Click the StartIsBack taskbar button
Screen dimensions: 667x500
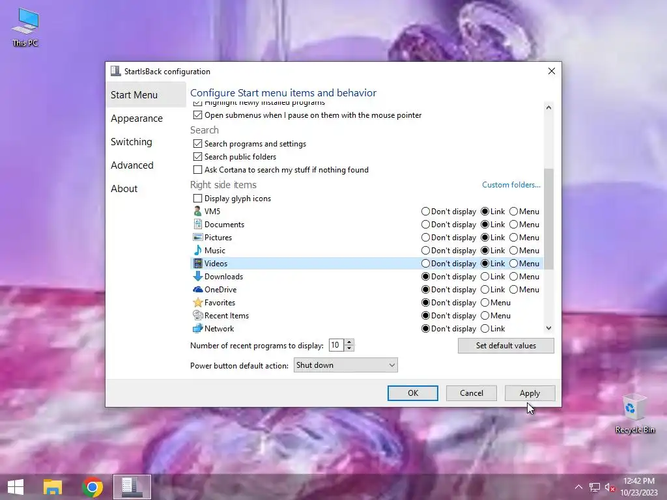tap(132, 487)
